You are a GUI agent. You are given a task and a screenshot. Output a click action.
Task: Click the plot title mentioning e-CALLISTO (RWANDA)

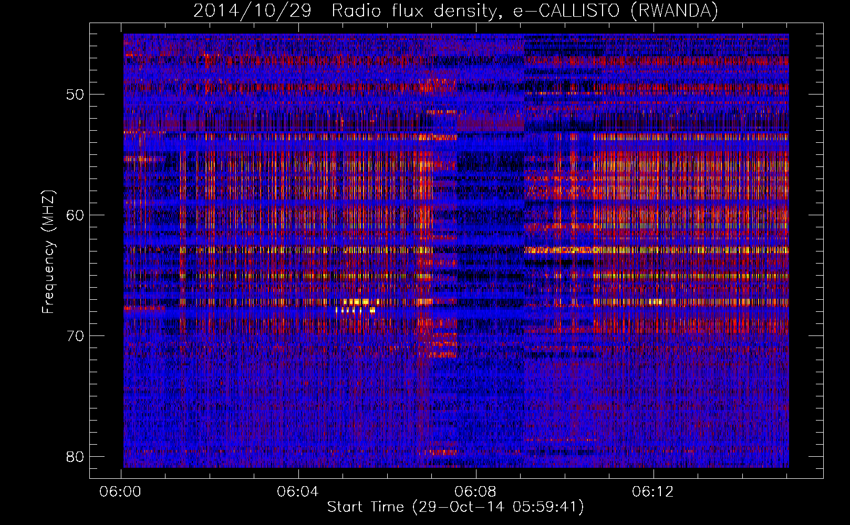pyautogui.click(x=455, y=10)
